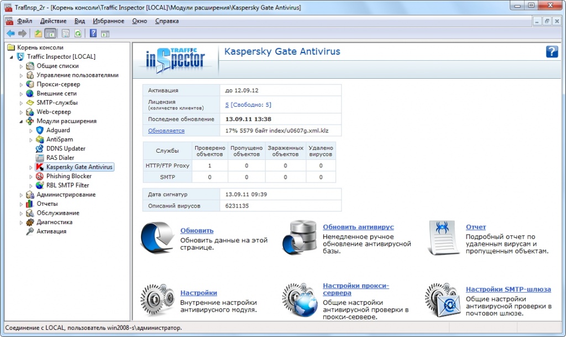Viewport: 566px width, 337px height.
Task: Select the RBL SMTP Filter tree item
Action: (67, 185)
